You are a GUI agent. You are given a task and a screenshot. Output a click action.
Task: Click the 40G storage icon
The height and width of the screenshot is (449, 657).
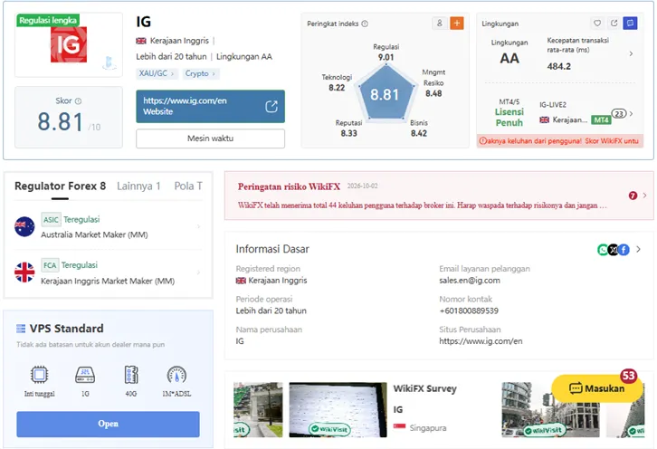click(131, 375)
